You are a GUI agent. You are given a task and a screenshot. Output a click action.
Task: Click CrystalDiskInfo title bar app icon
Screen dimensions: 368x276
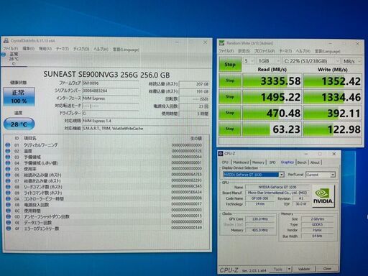click(6, 41)
